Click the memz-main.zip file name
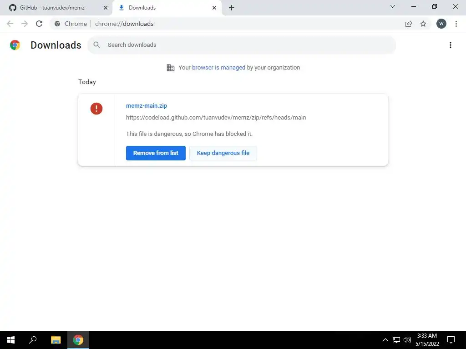 [147, 105]
